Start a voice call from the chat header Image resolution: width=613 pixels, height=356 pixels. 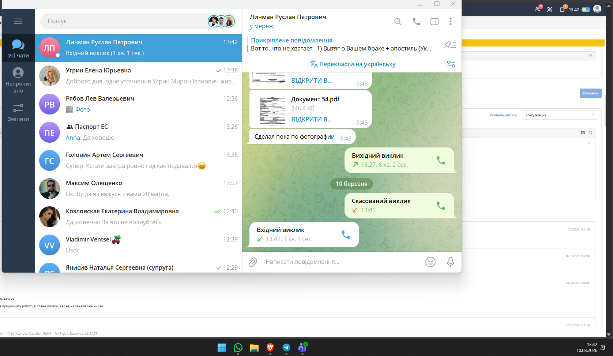click(417, 22)
